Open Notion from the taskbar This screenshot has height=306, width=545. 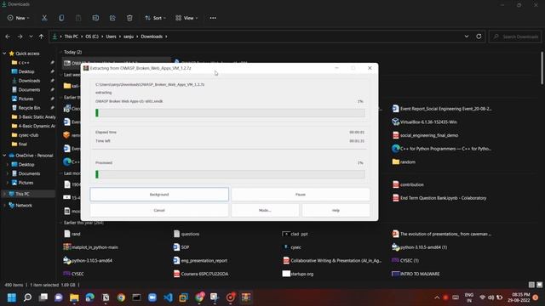click(x=106, y=297)
